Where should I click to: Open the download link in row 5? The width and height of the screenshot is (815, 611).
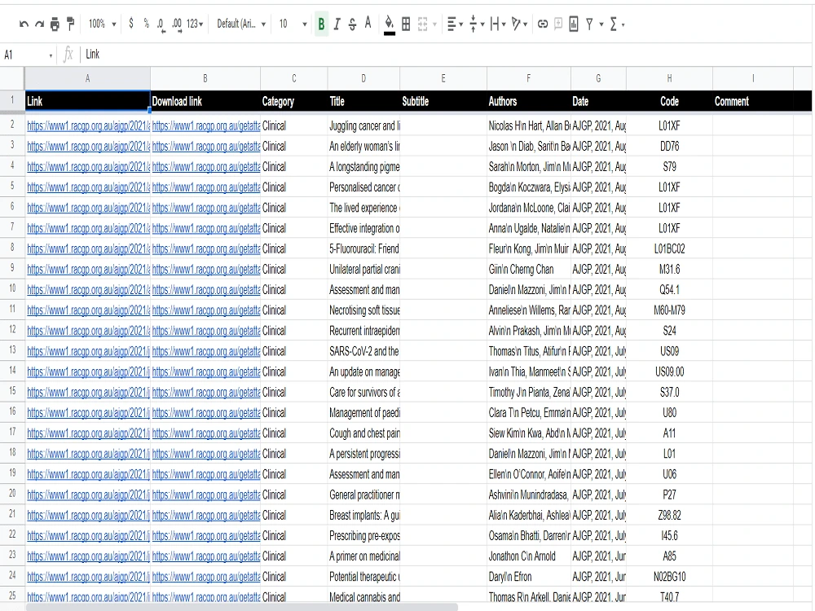coord(206,187)
